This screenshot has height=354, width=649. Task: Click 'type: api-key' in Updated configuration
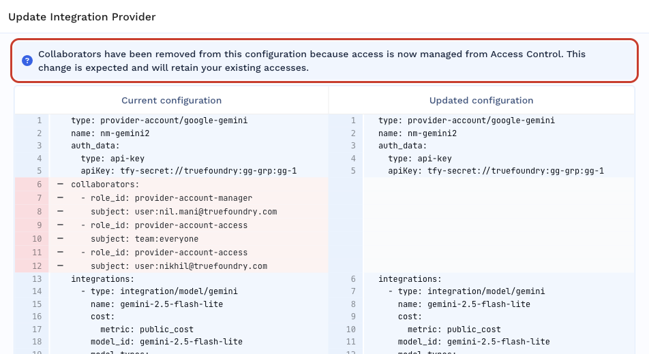[x=420, y=159]
